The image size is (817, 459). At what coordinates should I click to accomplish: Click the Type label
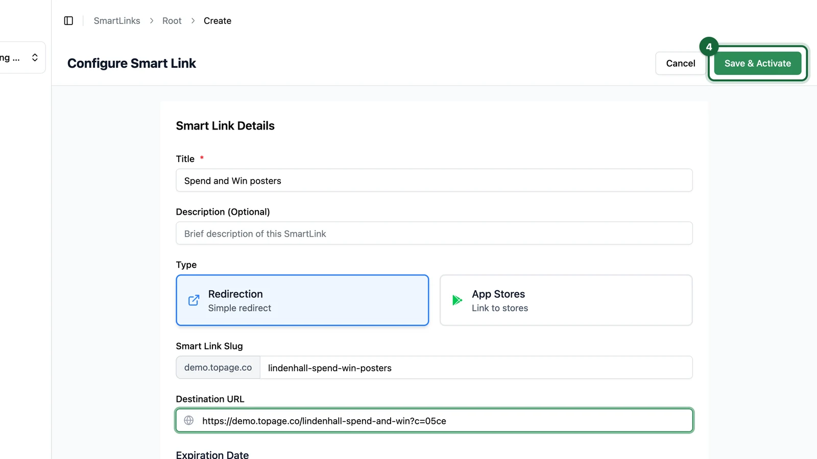pos(186,265)
